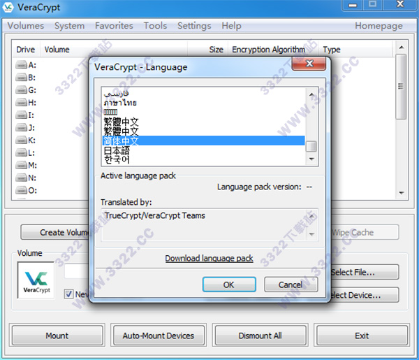Screen dimensions: 419x360
Task: Click Select File button
Action: (365, 273)
